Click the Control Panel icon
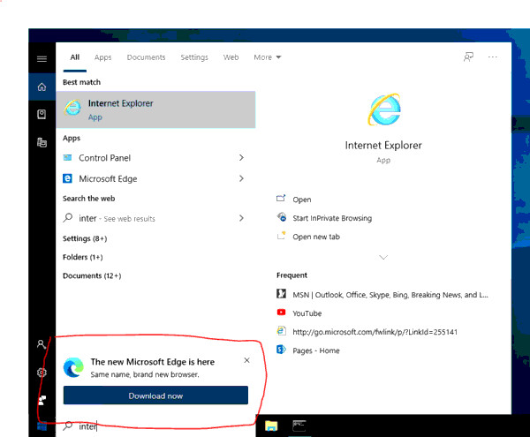This screenshot has width=530, height=437. point(68,158)
